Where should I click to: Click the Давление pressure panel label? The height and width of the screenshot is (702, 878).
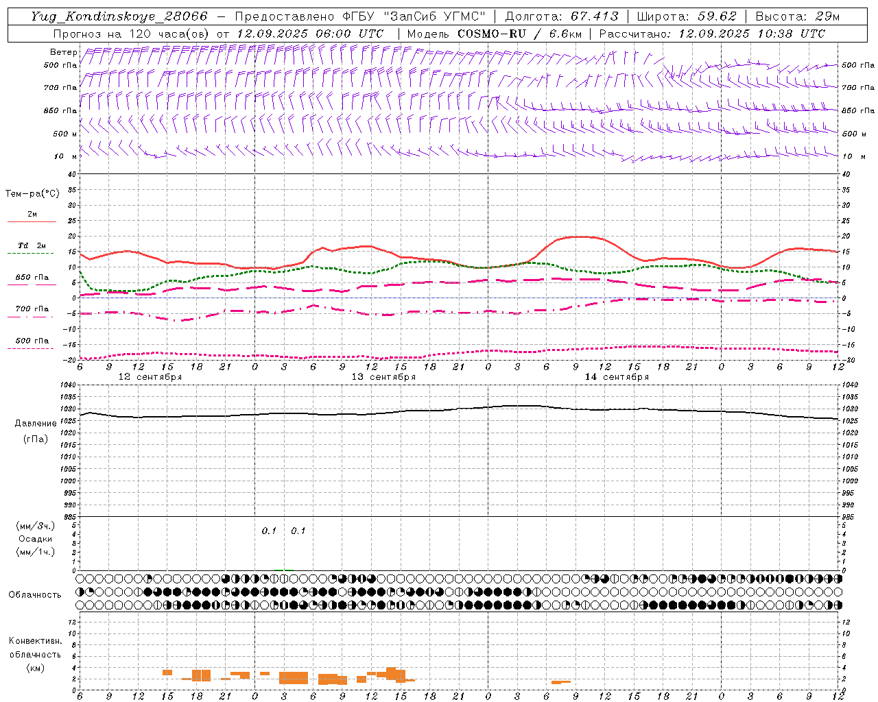pyautogui.click(x=35, y=424)
